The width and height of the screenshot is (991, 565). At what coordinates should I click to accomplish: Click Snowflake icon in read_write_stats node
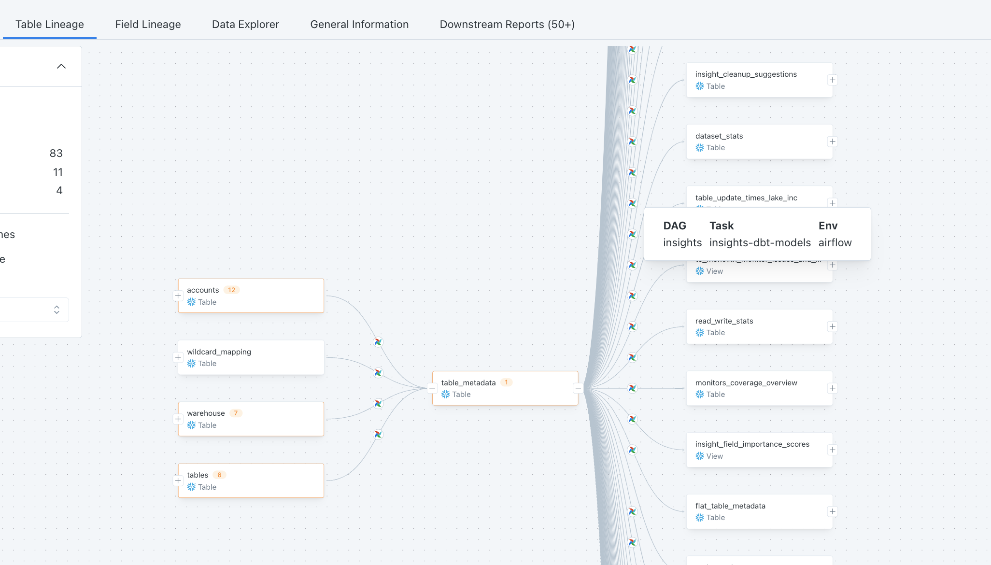[700, 333]
